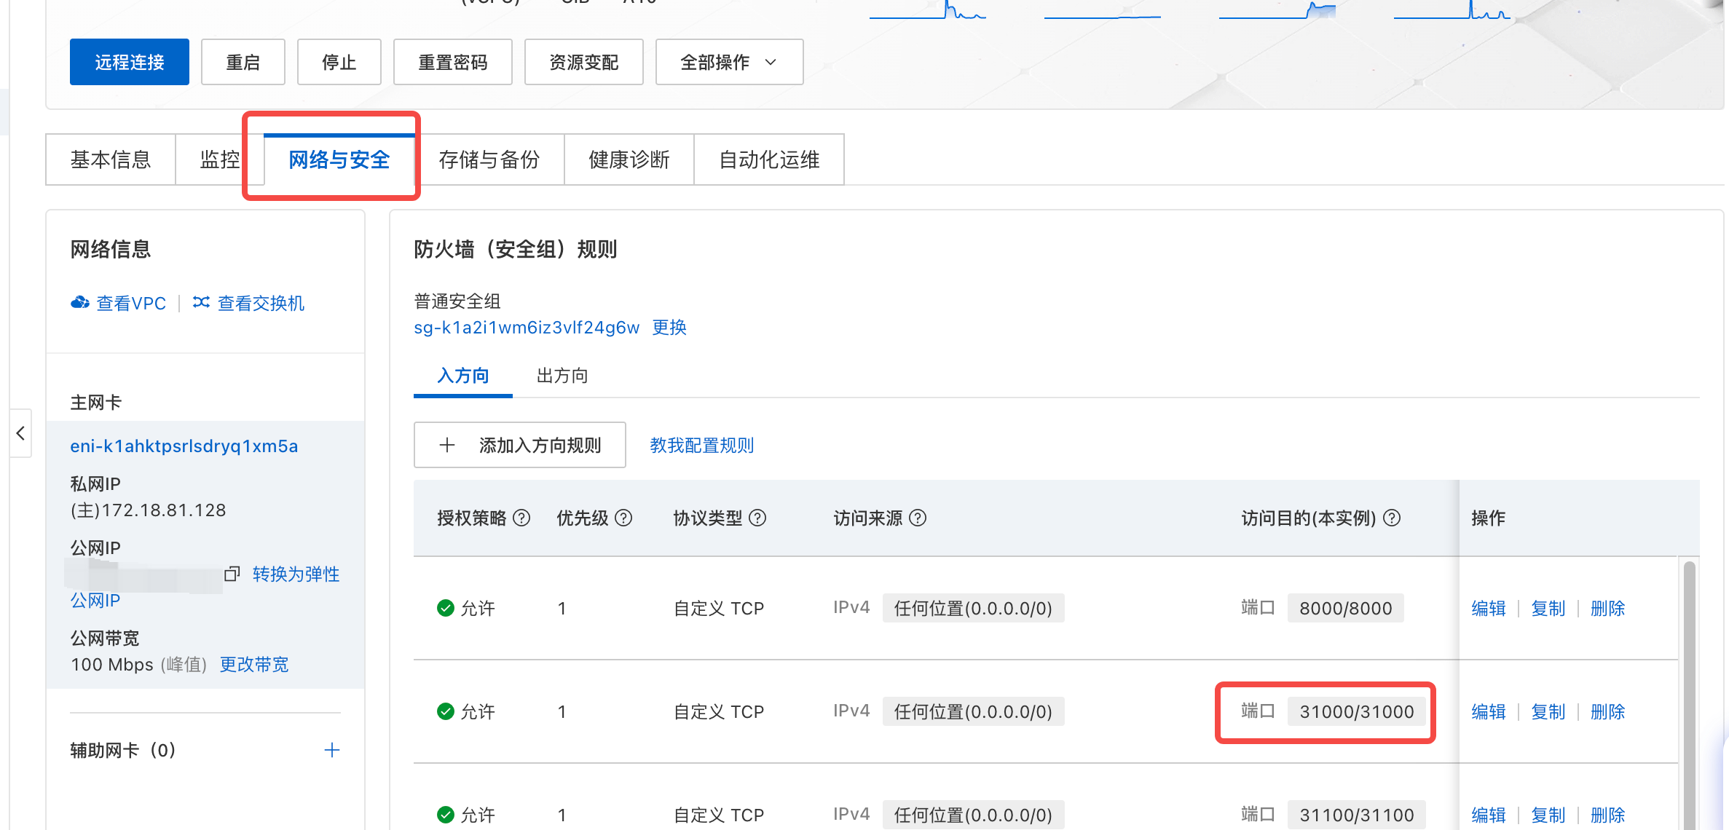Open 教我配置规则 link
The image size is (1729, 830).
pos(701,445)
